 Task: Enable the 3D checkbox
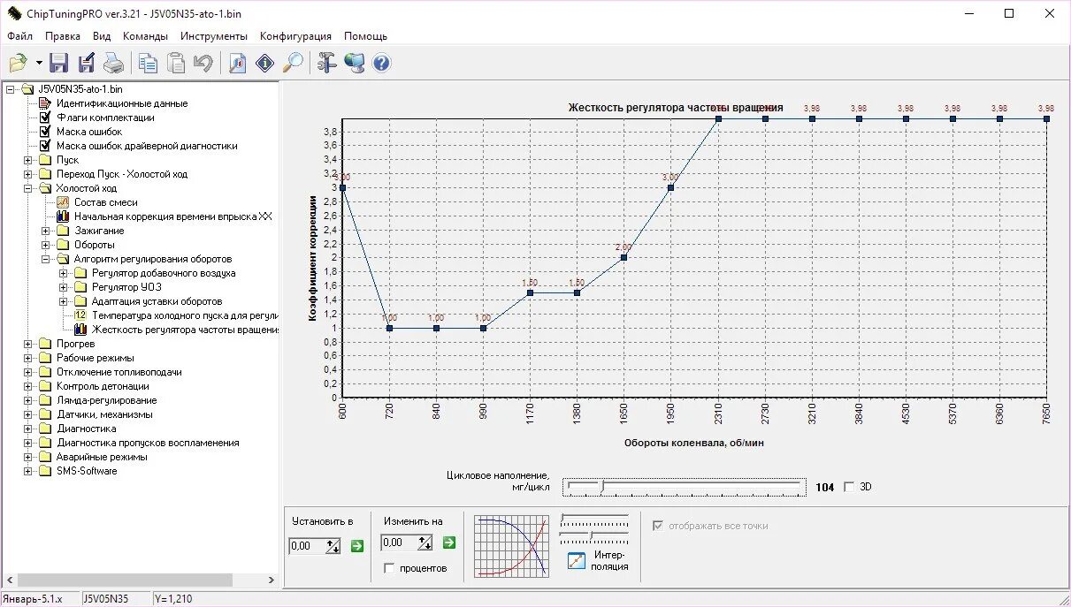coord(850,487)
